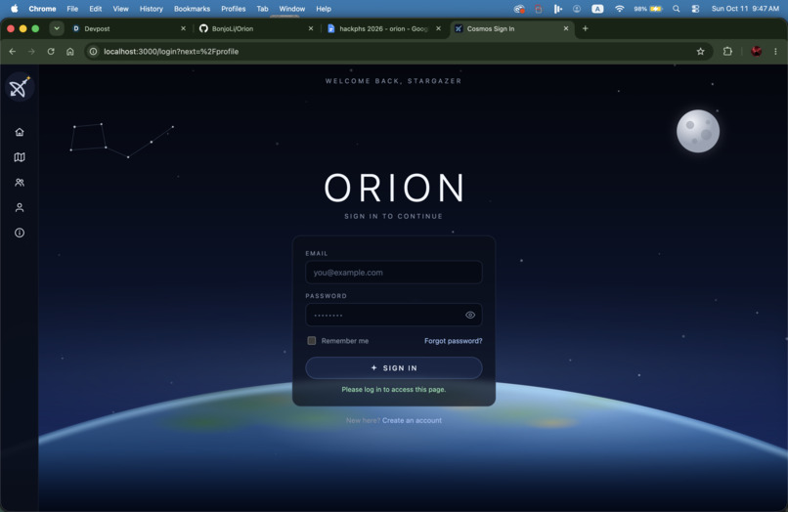Click the Please log in to access message
788x512 pixels.
point(393,390)
